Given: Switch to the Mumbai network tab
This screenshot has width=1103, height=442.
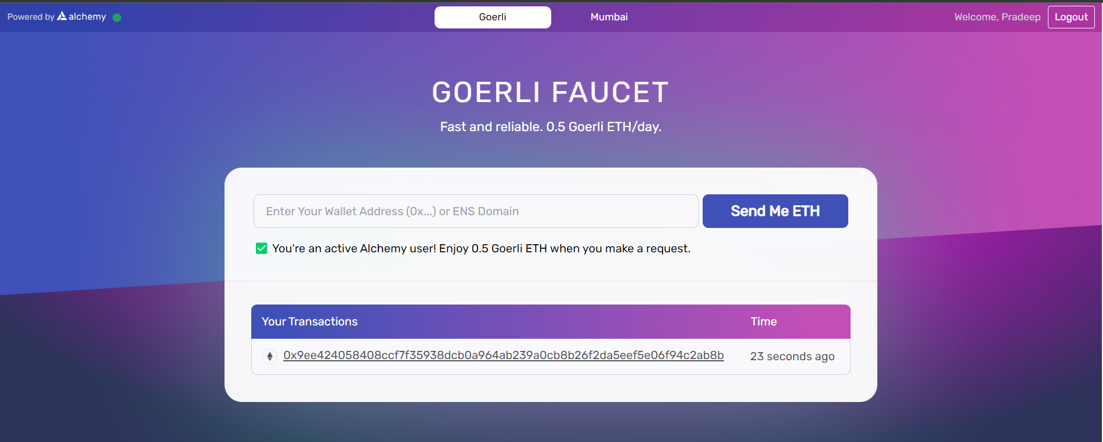Looking at the screenshot, I should [609, 17].
